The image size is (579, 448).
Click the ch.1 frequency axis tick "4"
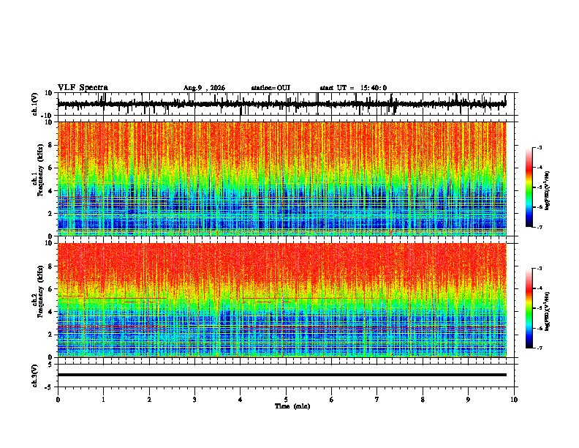pyautogui.click(x=50, y=191)
